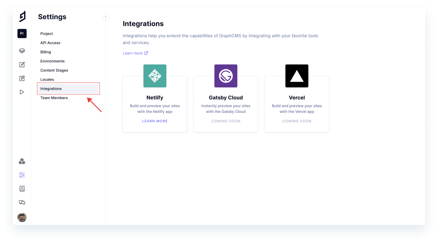Screen dimensions: 438x243
Task: Click the Gatsby Cloud logo tile
Action: pos(226,76)
